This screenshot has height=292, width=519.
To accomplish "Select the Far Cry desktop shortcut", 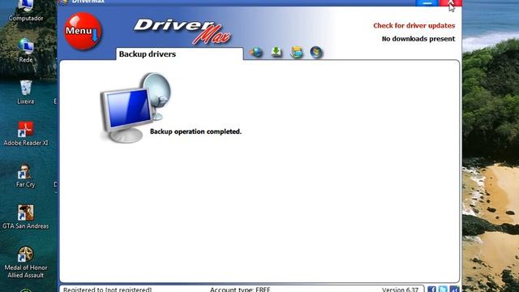I will pos(25,175).
